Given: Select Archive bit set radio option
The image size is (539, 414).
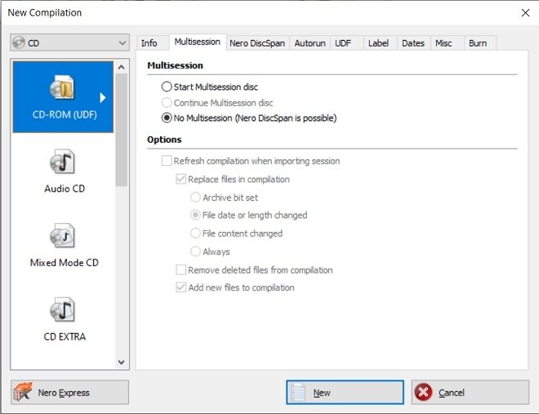Looking at the screenshot, I should click(x=195, y=198).
